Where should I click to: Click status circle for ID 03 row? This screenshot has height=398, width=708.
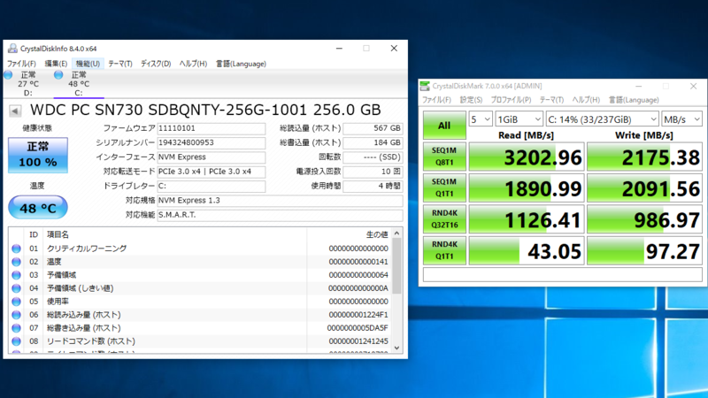pyautogui.click(x=16, y=275)
